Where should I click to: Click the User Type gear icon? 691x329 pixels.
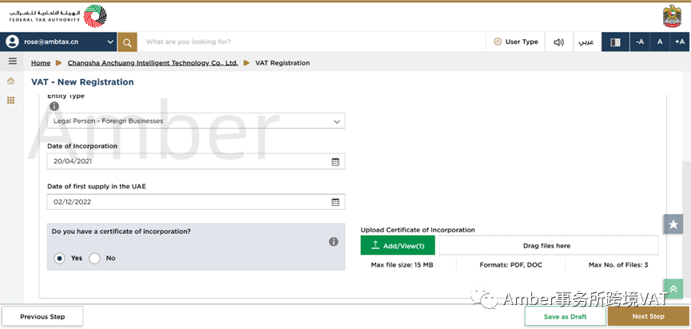tap(498, 42)
